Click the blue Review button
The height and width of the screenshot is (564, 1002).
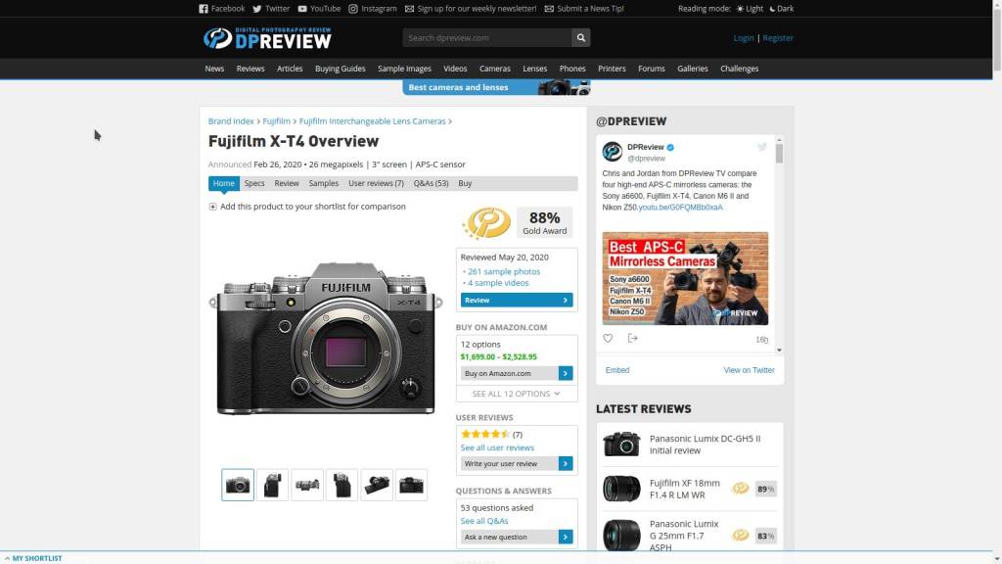coord(517,300)
